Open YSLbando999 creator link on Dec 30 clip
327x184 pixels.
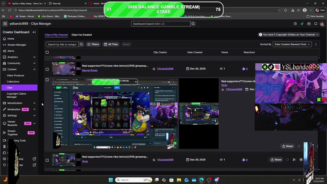tap(165, 69)
